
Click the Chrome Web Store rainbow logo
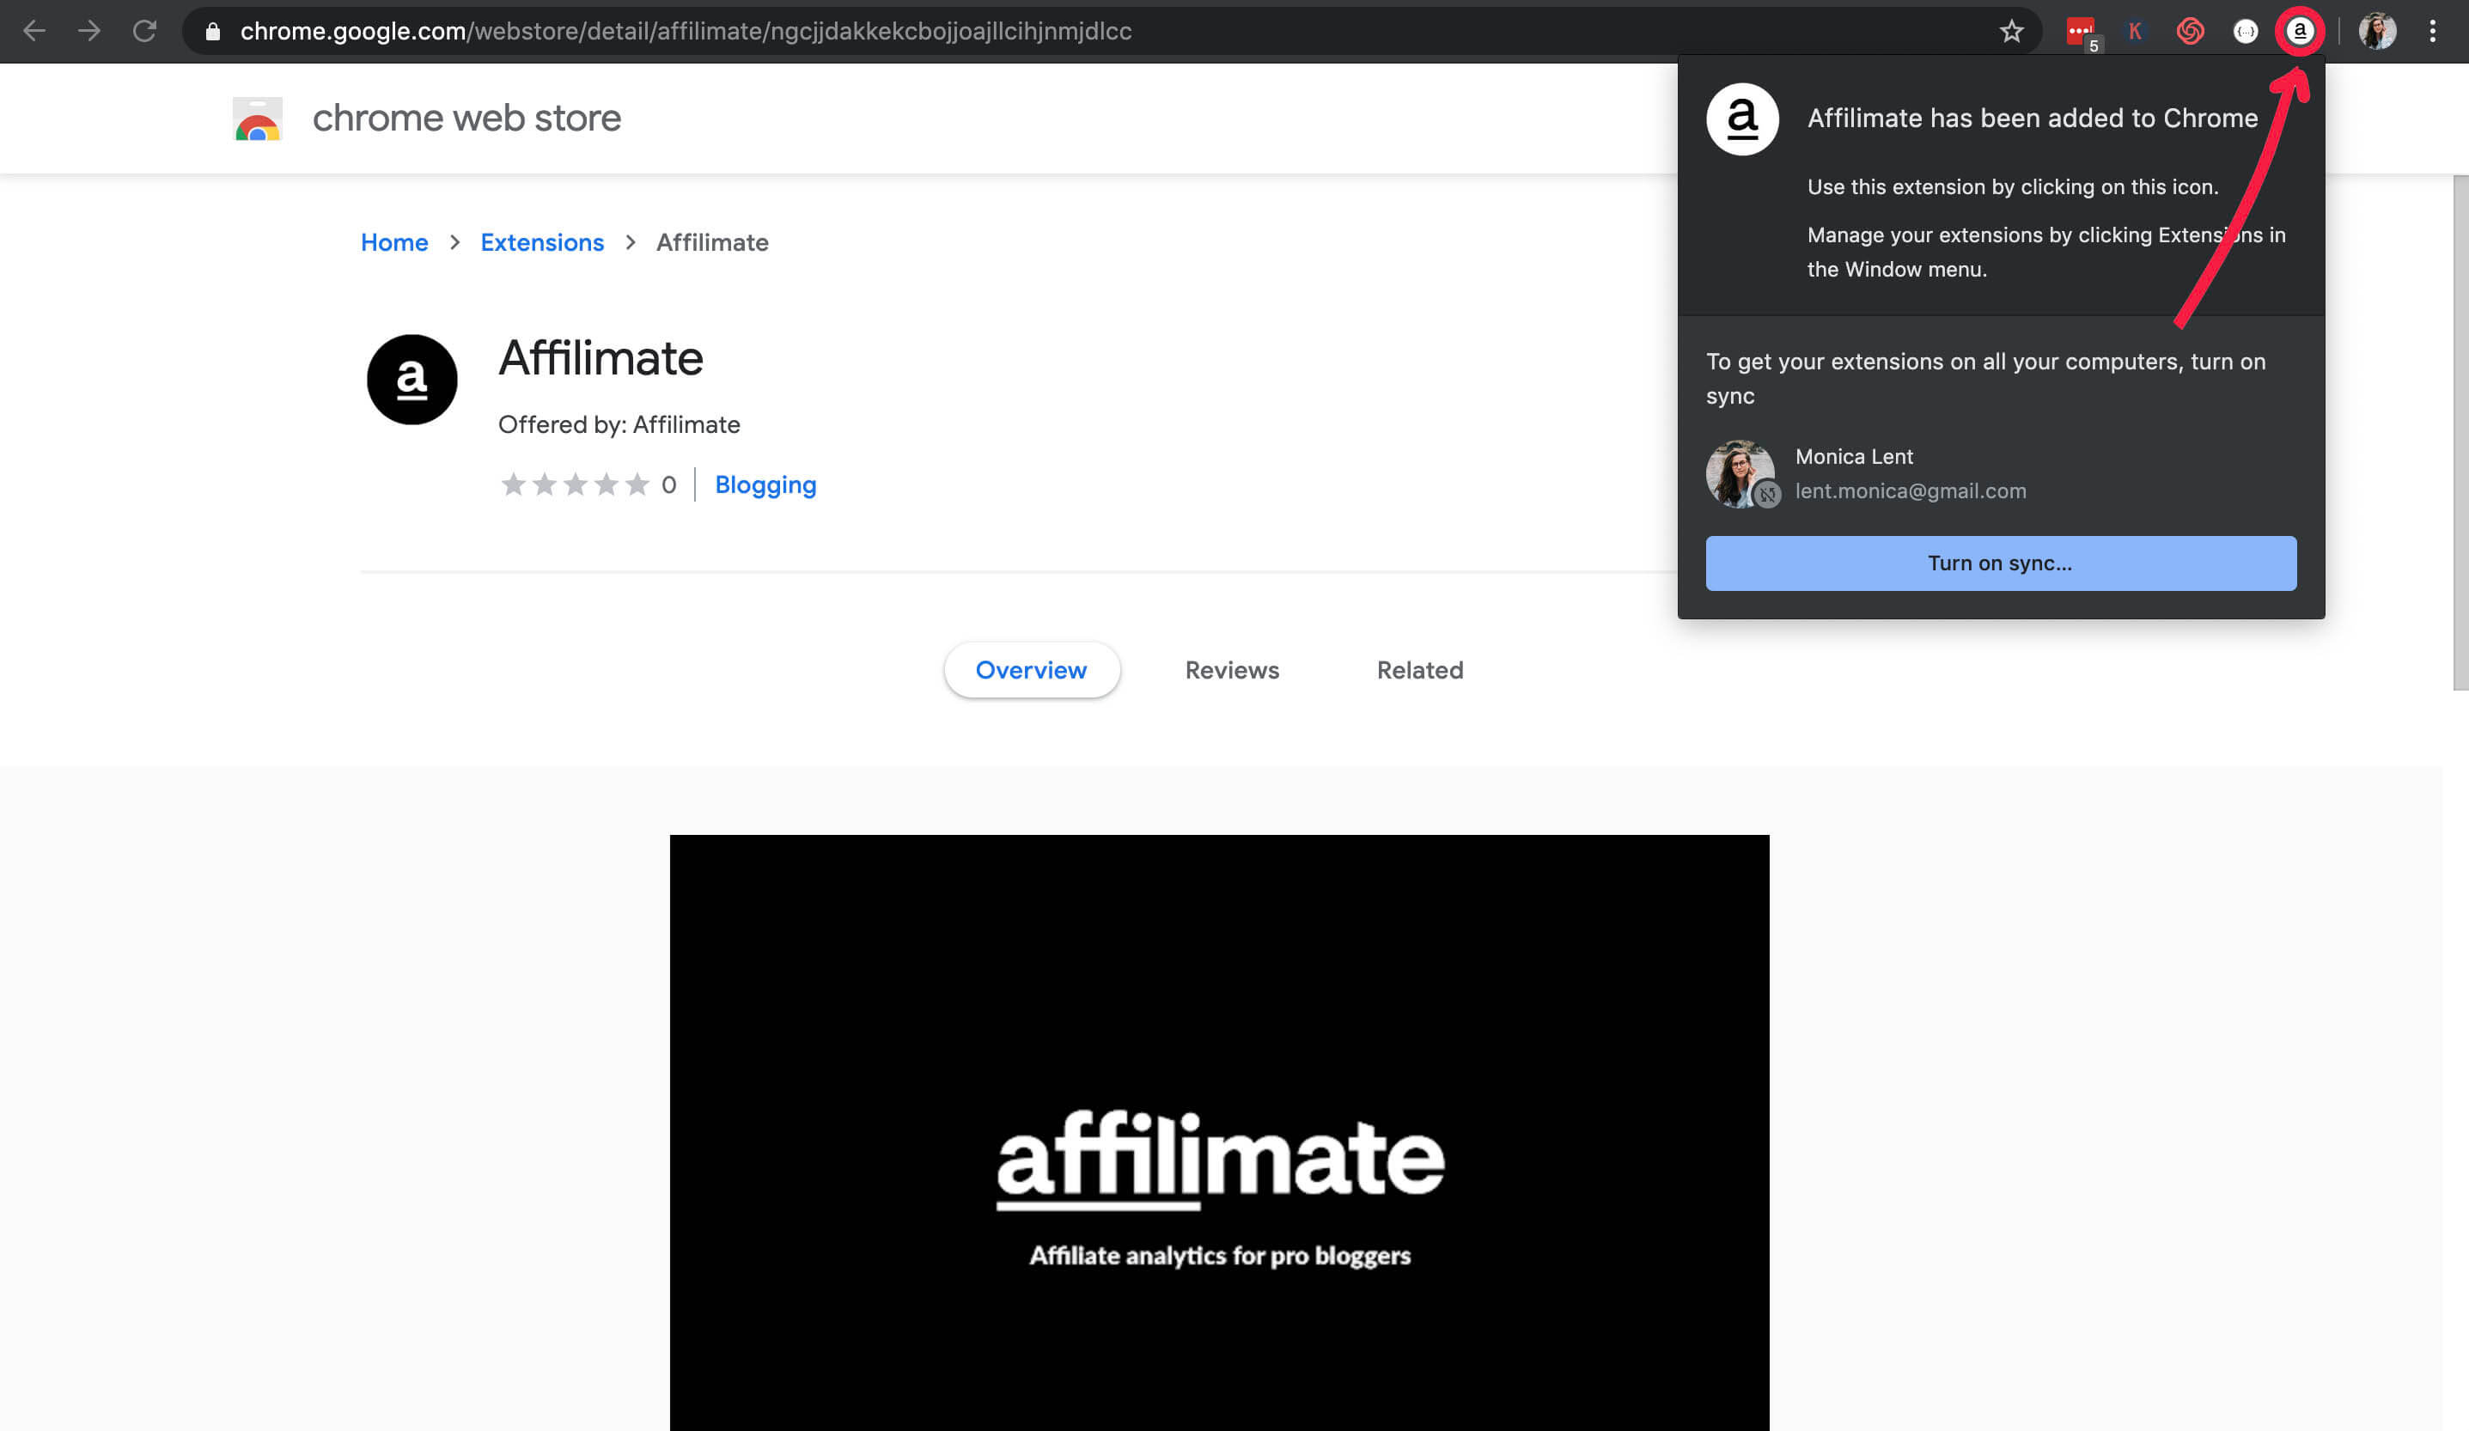(x=258, y=119)
